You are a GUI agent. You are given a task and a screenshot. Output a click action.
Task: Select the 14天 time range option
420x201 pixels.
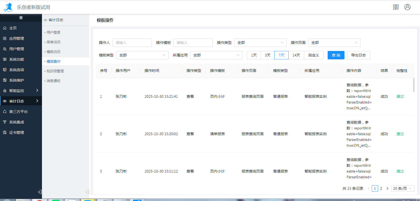[x=296, y=55]
